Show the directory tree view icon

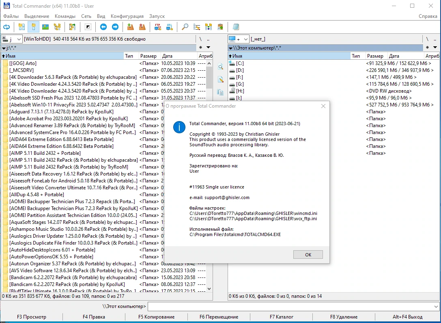tap(57, 27)
